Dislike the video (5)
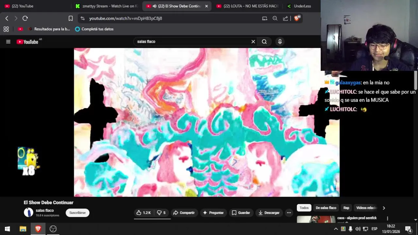Image resolution: width=418 pixels, height=235 pixels. (x=161, y=212)
